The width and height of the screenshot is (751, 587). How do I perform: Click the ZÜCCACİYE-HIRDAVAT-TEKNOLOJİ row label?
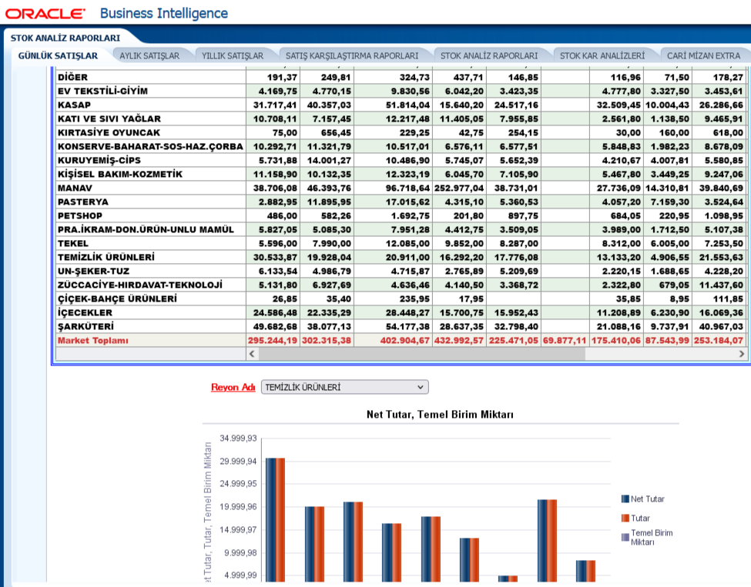point(140,285)
